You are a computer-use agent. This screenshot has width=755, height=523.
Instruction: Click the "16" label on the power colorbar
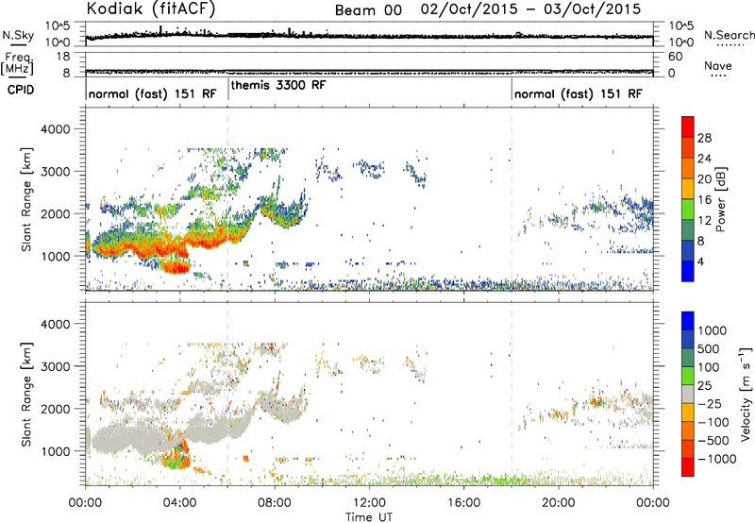click(704, 200)
